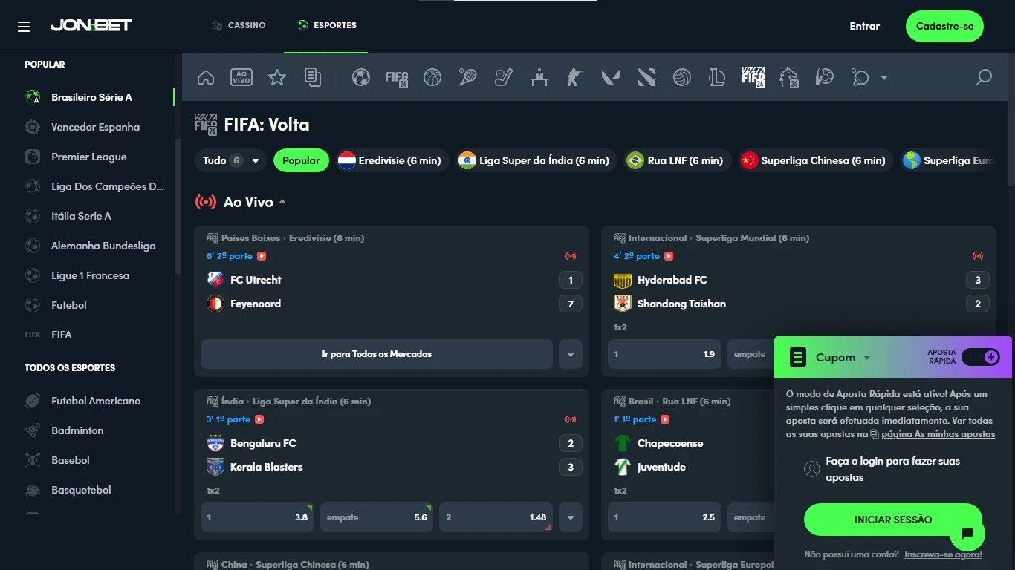
Task: Open the search magnifier icon
Action: pos(985,77)
